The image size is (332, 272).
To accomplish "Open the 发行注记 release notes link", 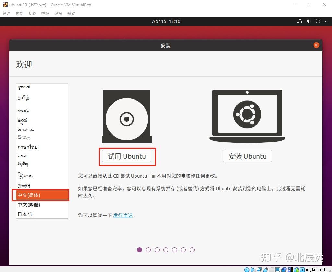I will click(123, 216).
